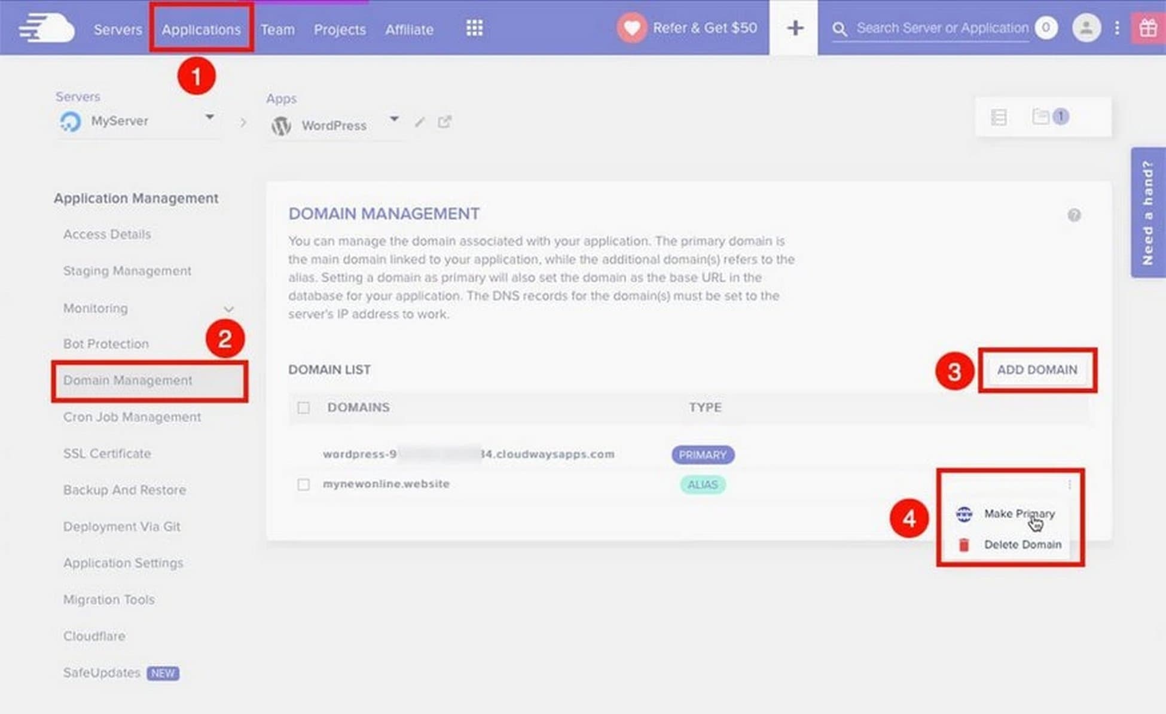Viewport: 1166px width, 714px height.
Task: Click Delete Domain option in dropdown
Action: click(1021, 544)
